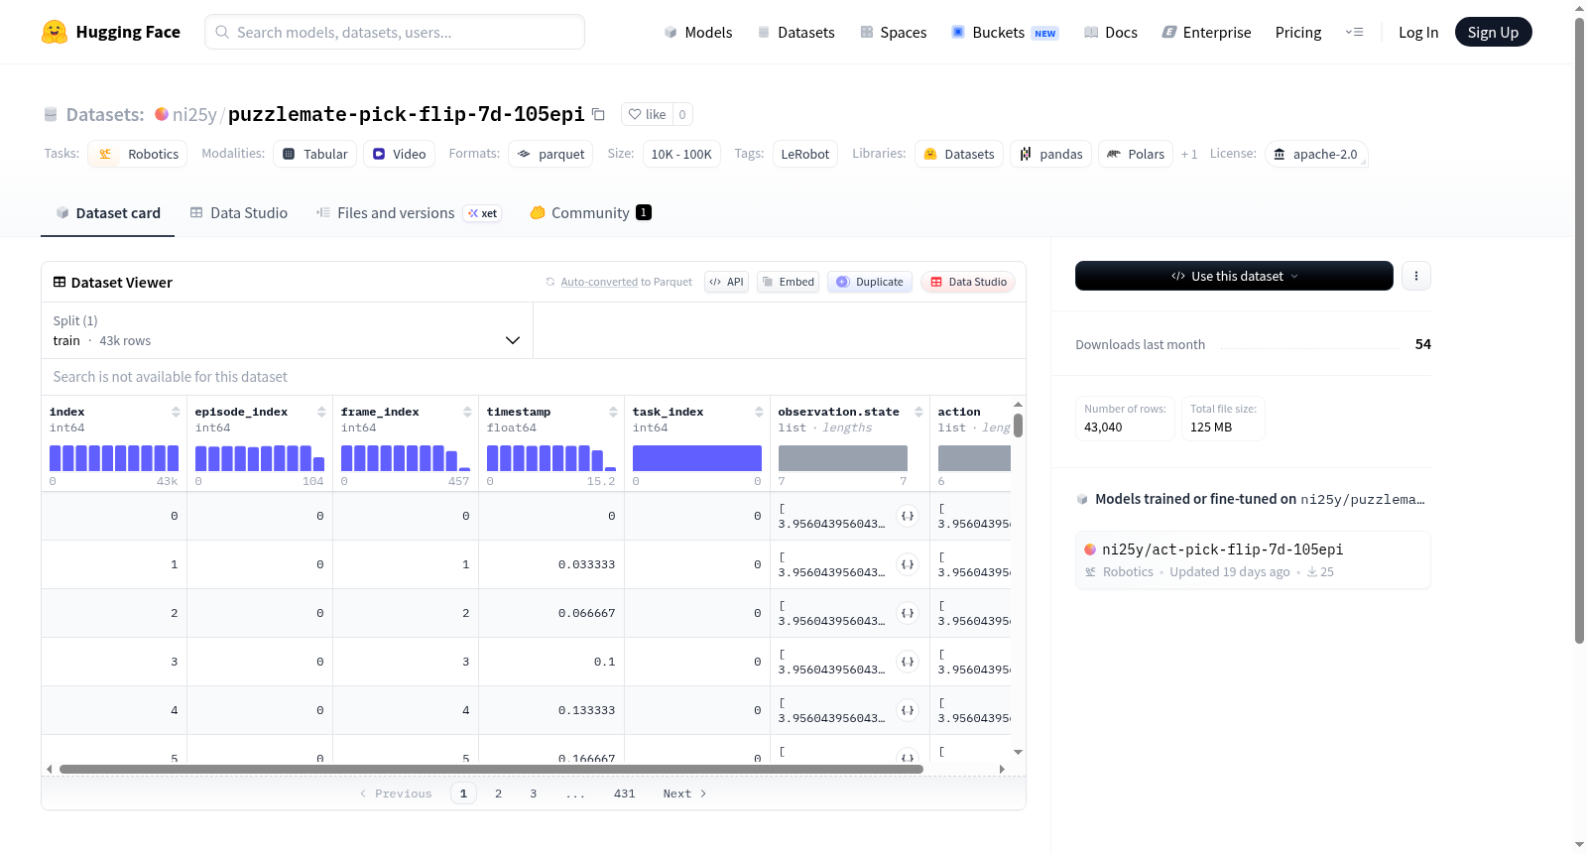
Task: Select the Datasets library tag
Action: [959, 154]
